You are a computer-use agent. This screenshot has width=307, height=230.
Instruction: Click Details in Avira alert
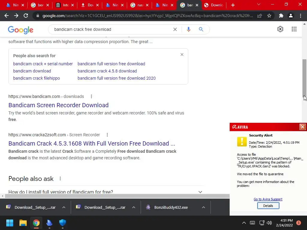pyautogui.click(x=268, y=206)
